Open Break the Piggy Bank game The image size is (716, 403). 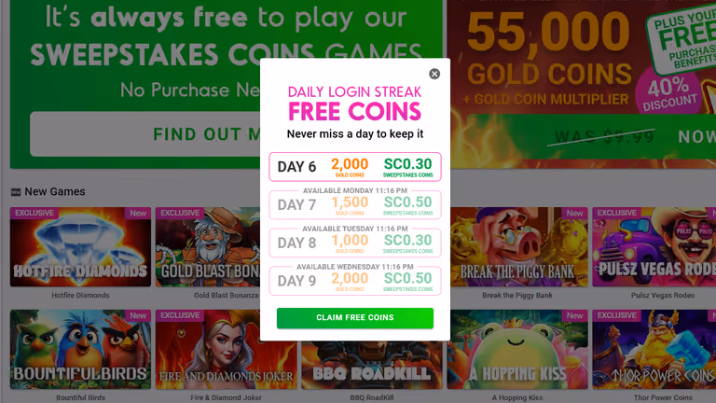point(518,246)
